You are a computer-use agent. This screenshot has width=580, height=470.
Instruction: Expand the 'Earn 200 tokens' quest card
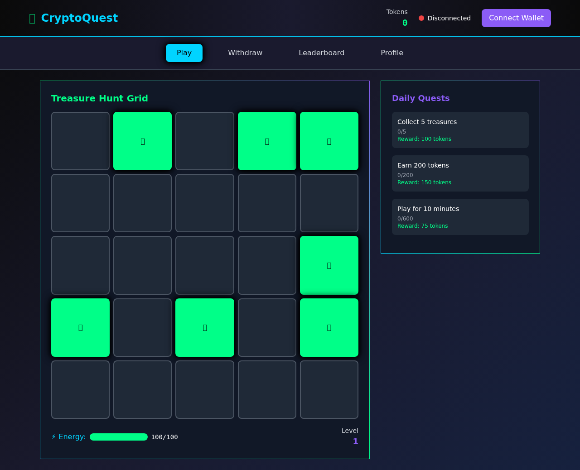pyautogui.click(x=460, y=173)
